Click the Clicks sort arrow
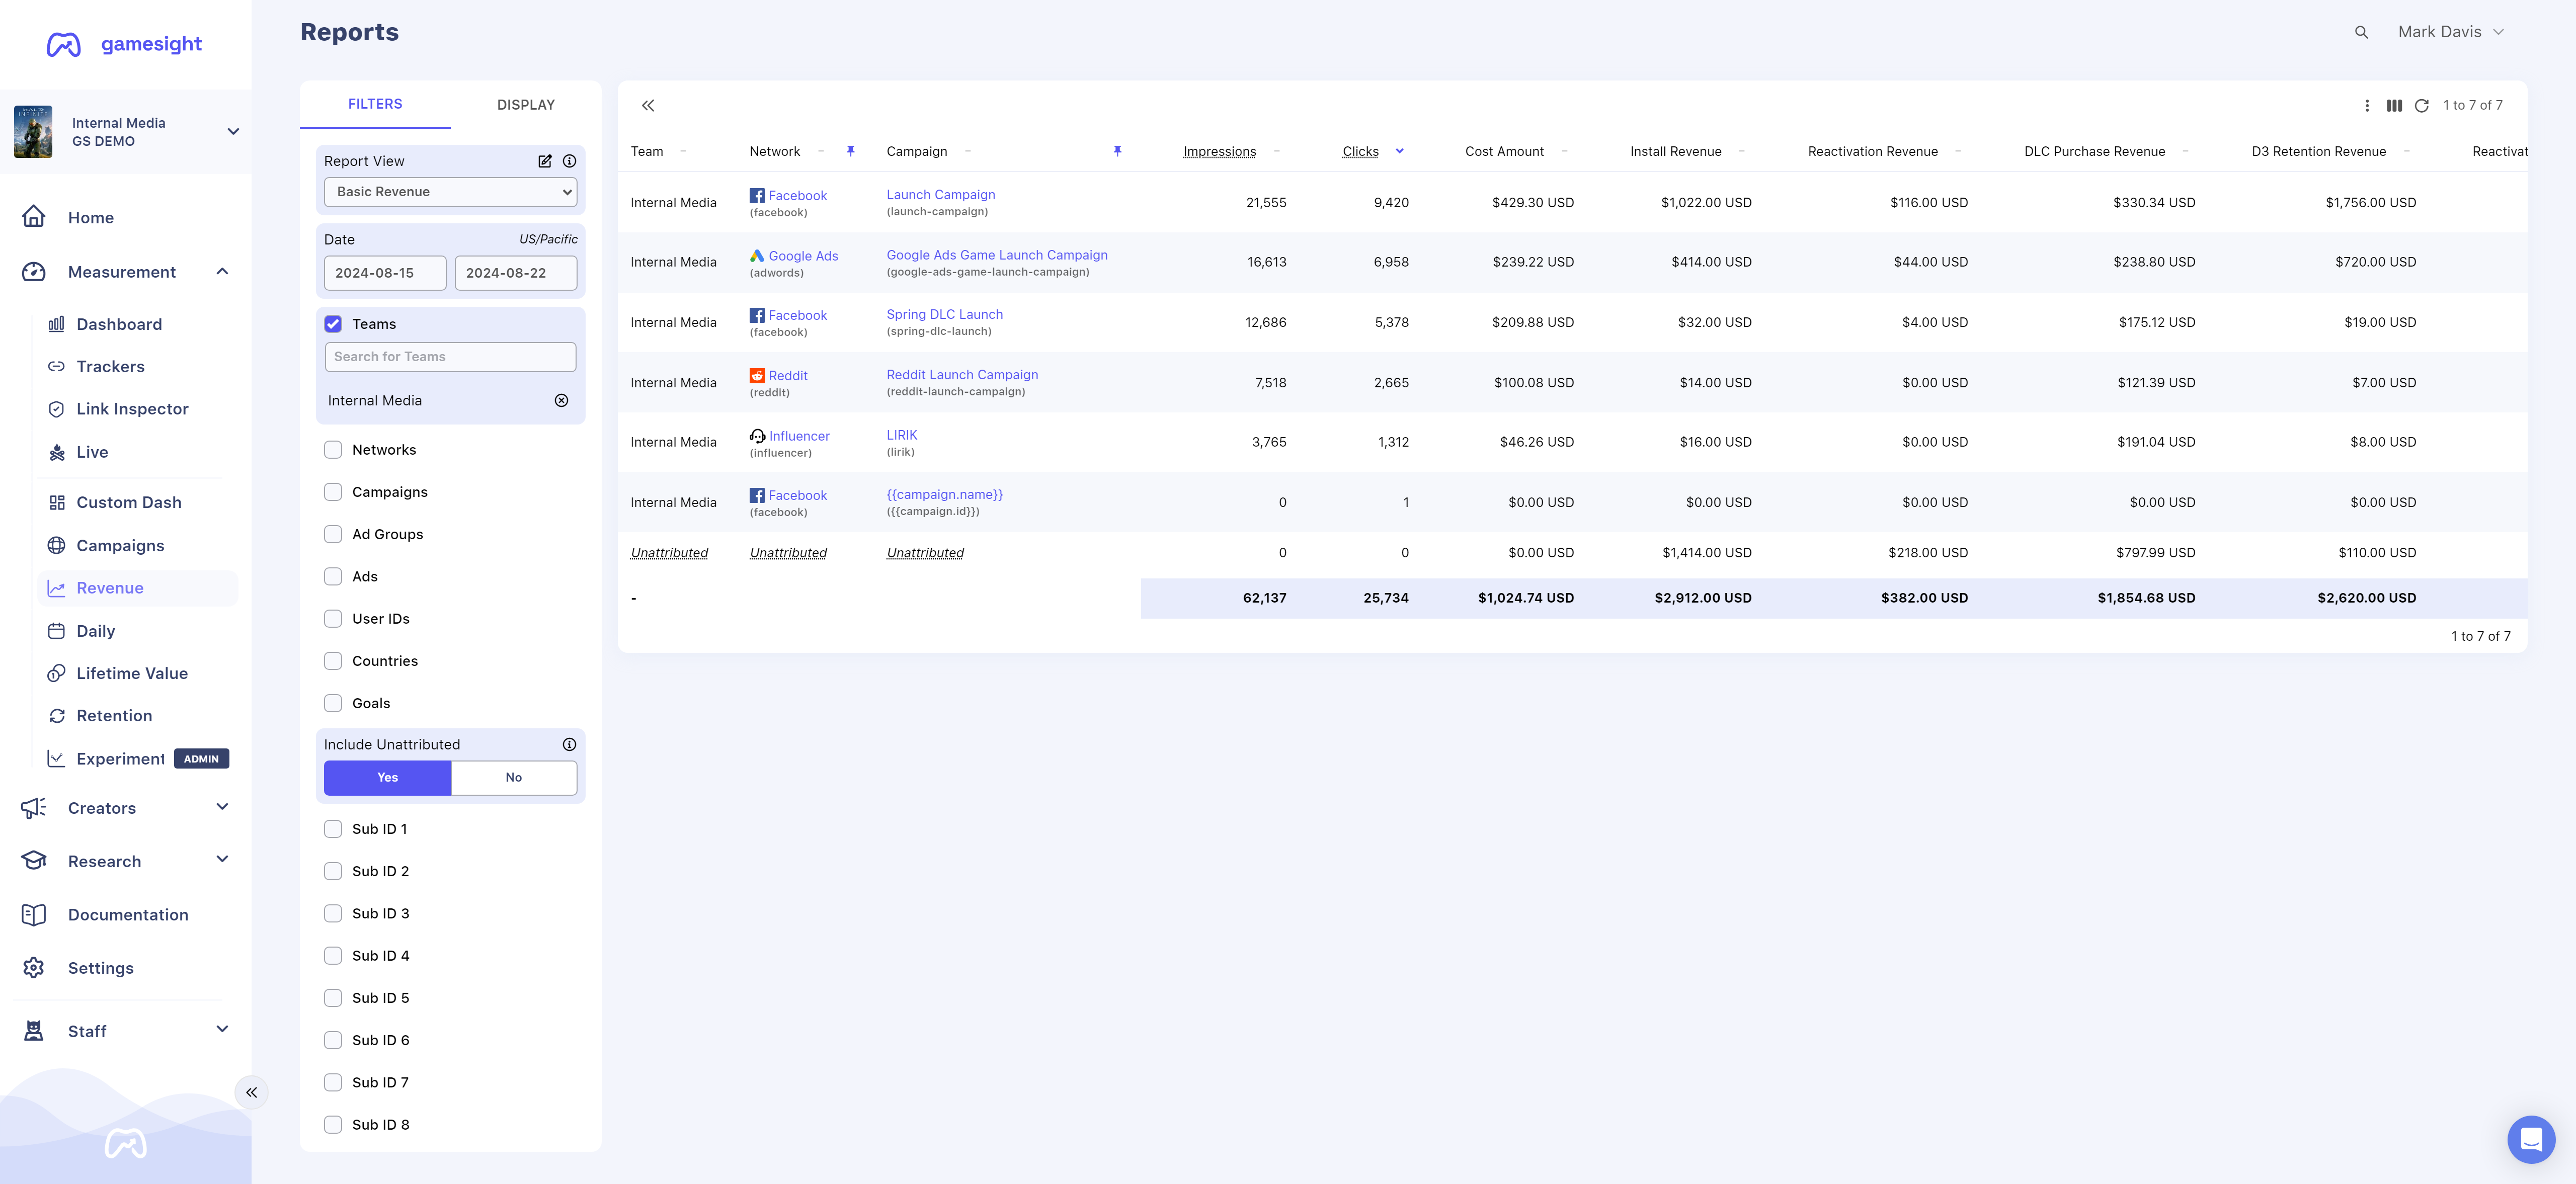 (x=1399, y=151)
